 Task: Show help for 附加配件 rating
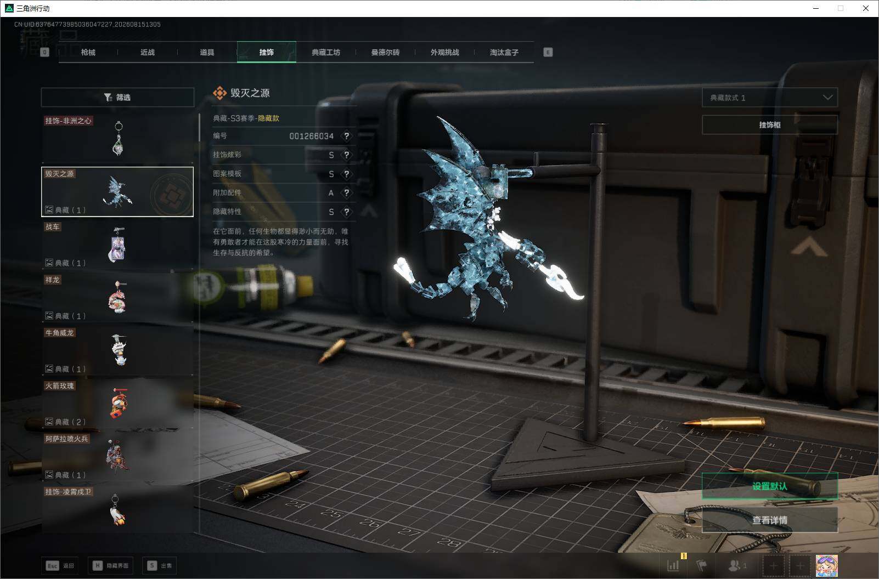(346, 193)
